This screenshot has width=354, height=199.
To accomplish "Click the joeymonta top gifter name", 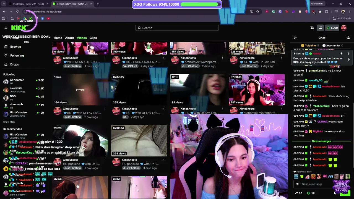I will (333, 46).
